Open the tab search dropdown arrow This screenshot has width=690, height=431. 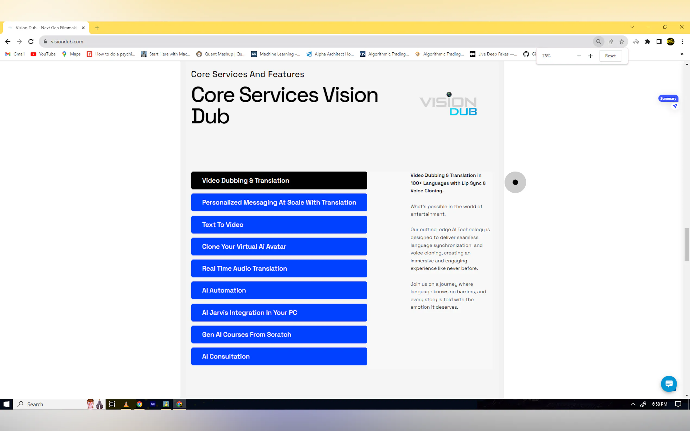pyautogui.click(x=632, y=27)
